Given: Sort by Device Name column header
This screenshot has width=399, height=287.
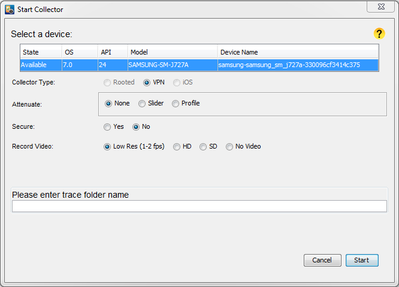Looking at the screenshot, I should pos(298,52).
